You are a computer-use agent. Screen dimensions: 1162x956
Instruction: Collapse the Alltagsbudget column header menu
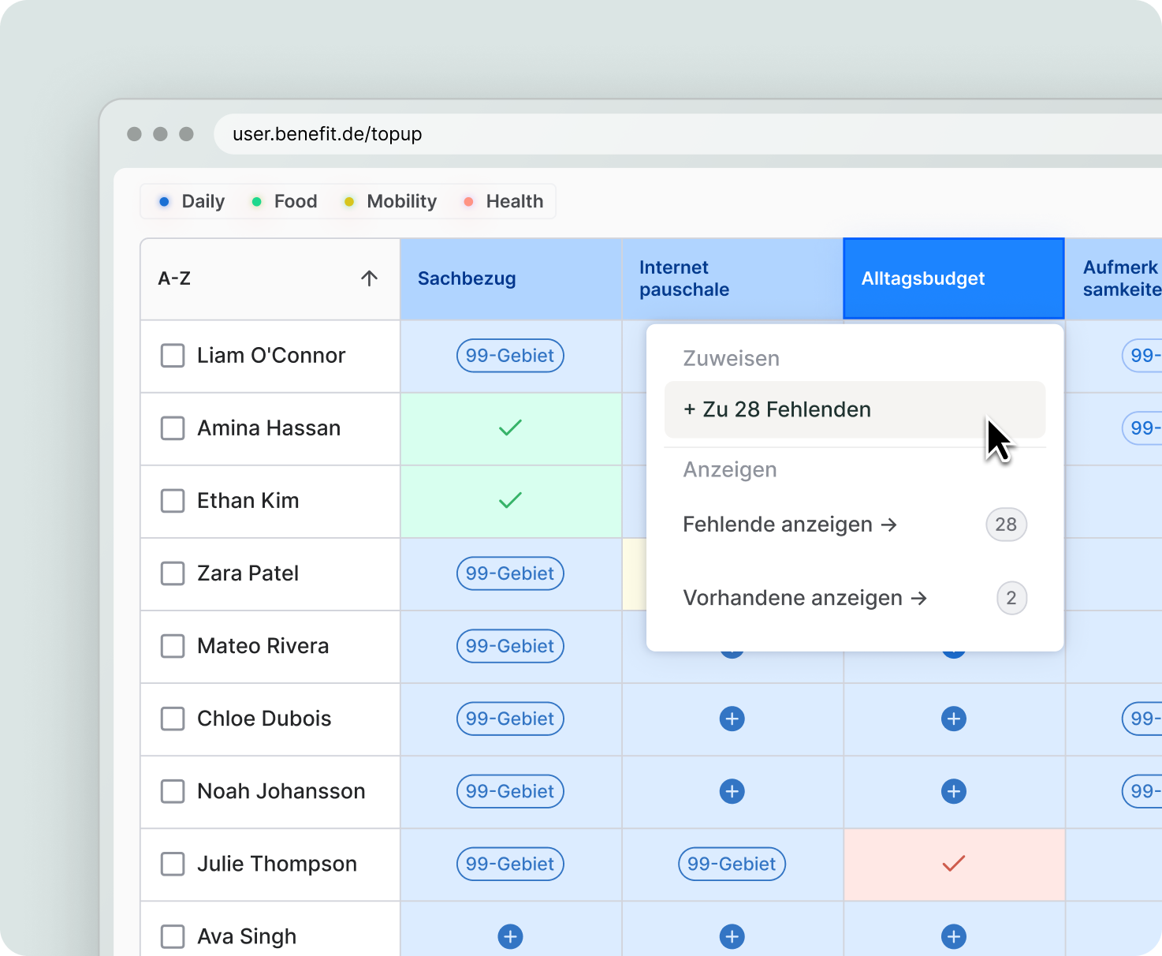(x=954, y=278)
